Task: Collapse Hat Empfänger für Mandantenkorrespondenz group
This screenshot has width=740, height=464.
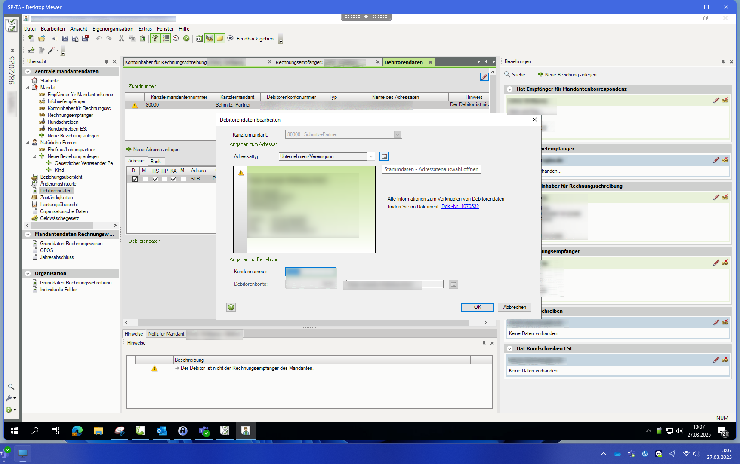Action: [x=510, y=89]
